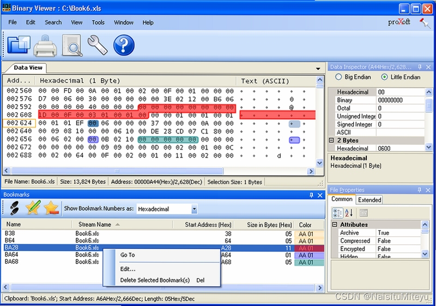Open the Tools menu
The width and height of the screenshot is (436, 306).
coord(98,22)
